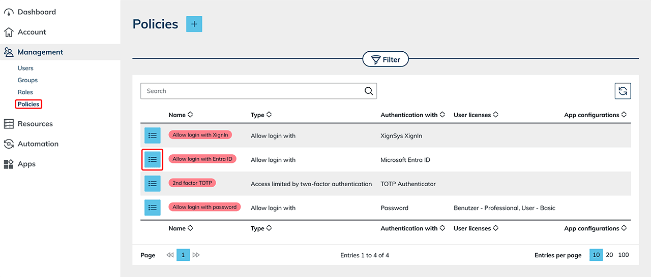Viewport: 651px width, 277px height.
Task: Expand the Filter panel
Action: pyautogui.click(x=386, y=60)
